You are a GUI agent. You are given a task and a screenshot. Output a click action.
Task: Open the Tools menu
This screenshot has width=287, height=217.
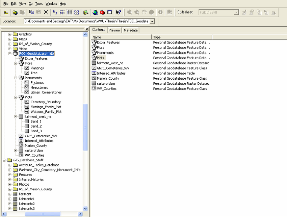point(39,3)
